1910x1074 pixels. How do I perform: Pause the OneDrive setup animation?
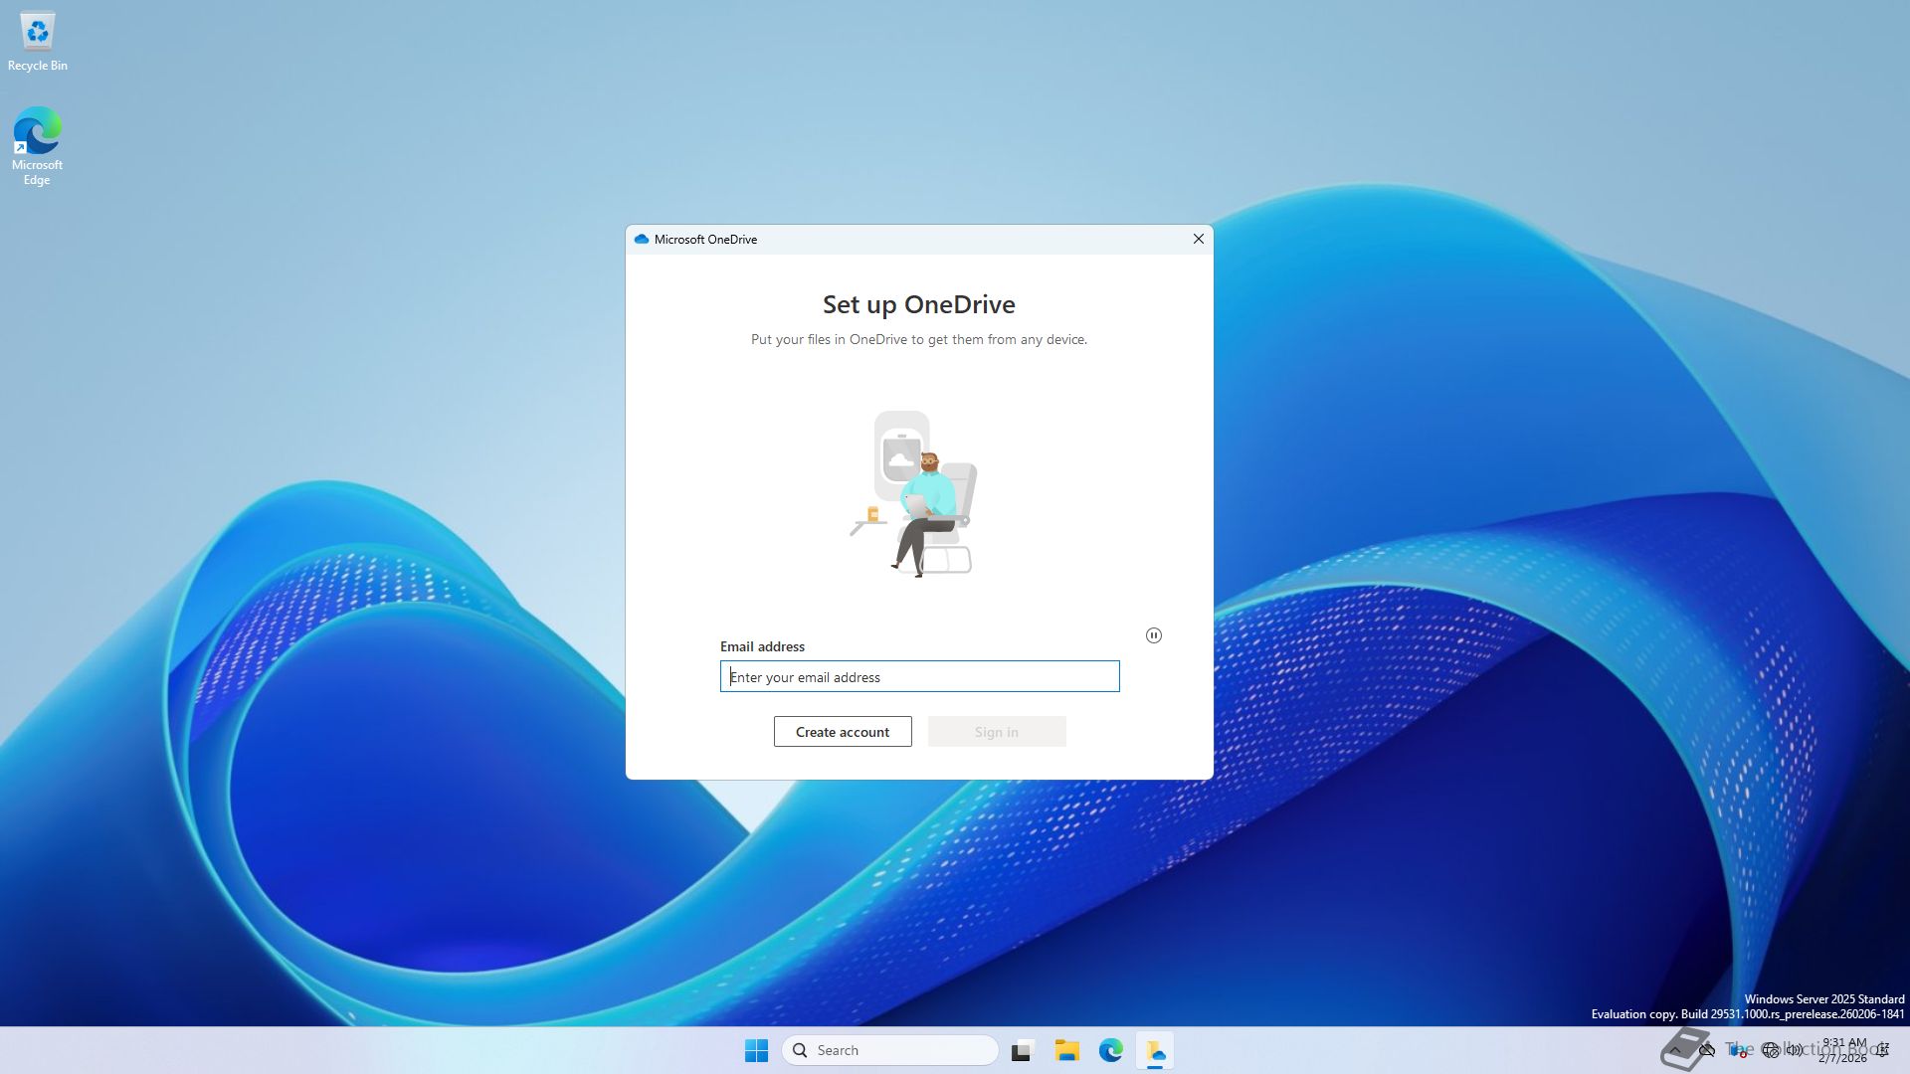point(1153,635)
